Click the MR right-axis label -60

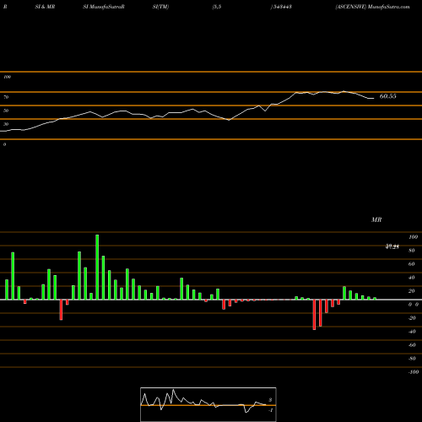click(412, 345)
